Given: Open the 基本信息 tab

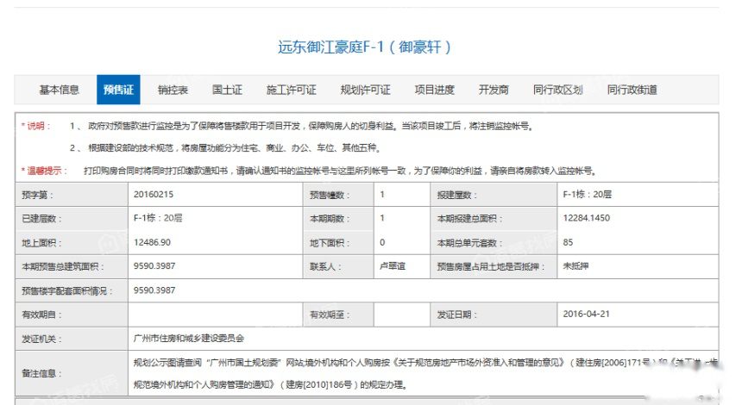Looking at the screenshot, I should (x=59, y=90).
